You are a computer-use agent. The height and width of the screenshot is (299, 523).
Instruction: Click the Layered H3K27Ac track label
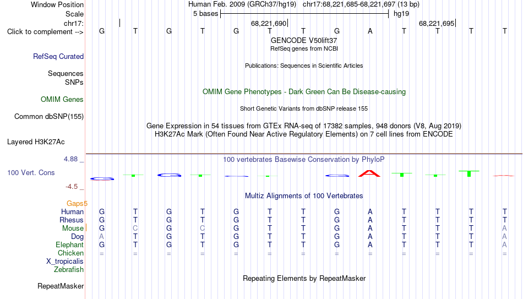pyautogui.click(x=36, y=142)
